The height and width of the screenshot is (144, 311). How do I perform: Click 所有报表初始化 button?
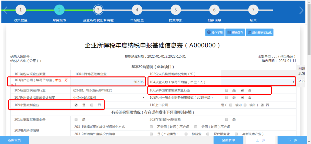click(260, 32)
